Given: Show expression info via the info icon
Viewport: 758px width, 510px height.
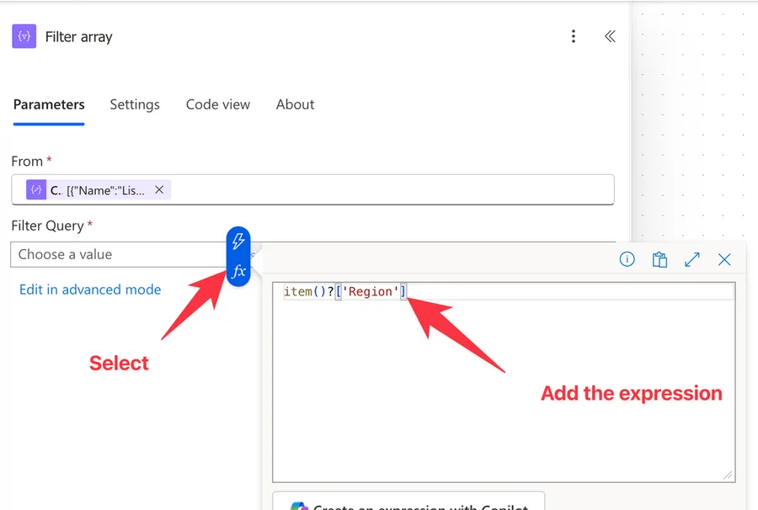Looking at the screenshot, I should tap(627, 259).
